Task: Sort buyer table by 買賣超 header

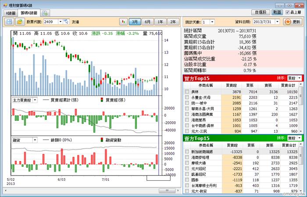Action: pyautogui.click(x=231, y=85)
